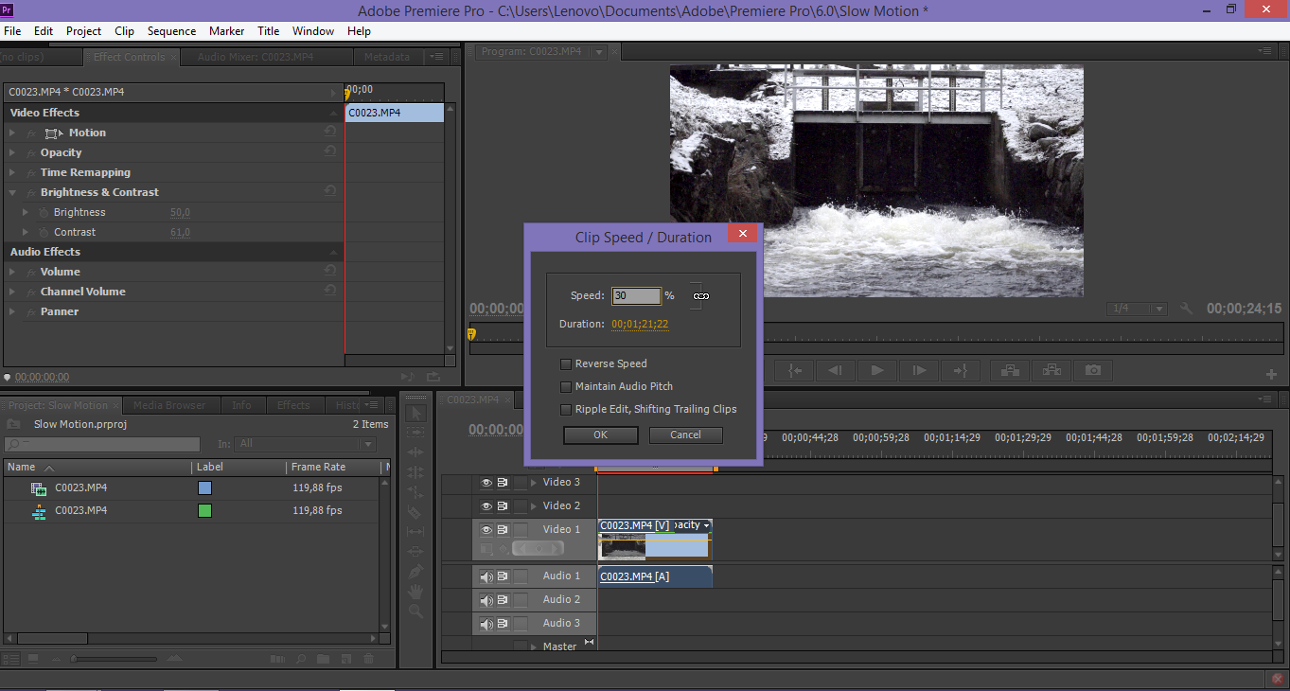Screen dimensions: 1290x691
Task: Switch to the Media Browser tab
Action: [169, 405]
